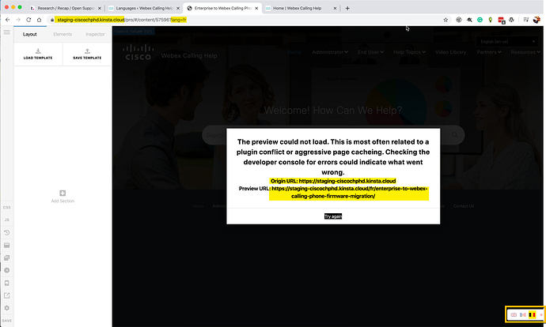Close the Enterprise to Webex Calling tab
Screen dimensions: 546x327
pos(256,8)
